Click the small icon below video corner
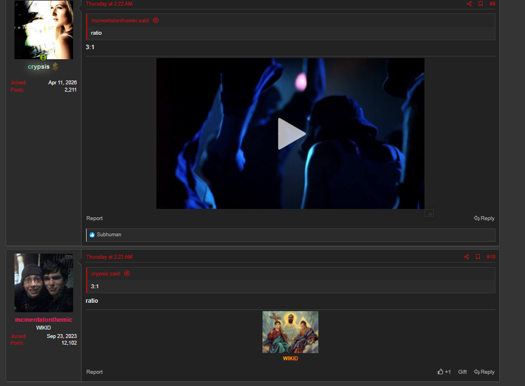This screenshot has height=386, width=525. click(429, 213)
